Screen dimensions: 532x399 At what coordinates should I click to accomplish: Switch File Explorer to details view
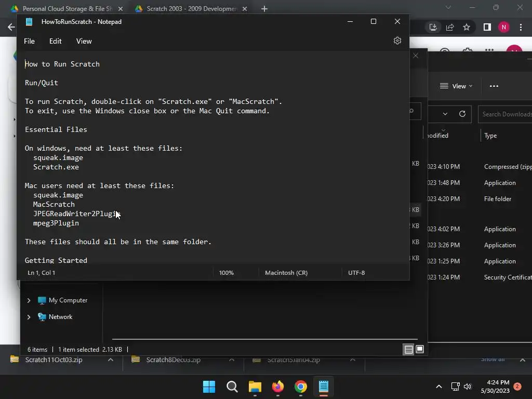pos(408,350)
